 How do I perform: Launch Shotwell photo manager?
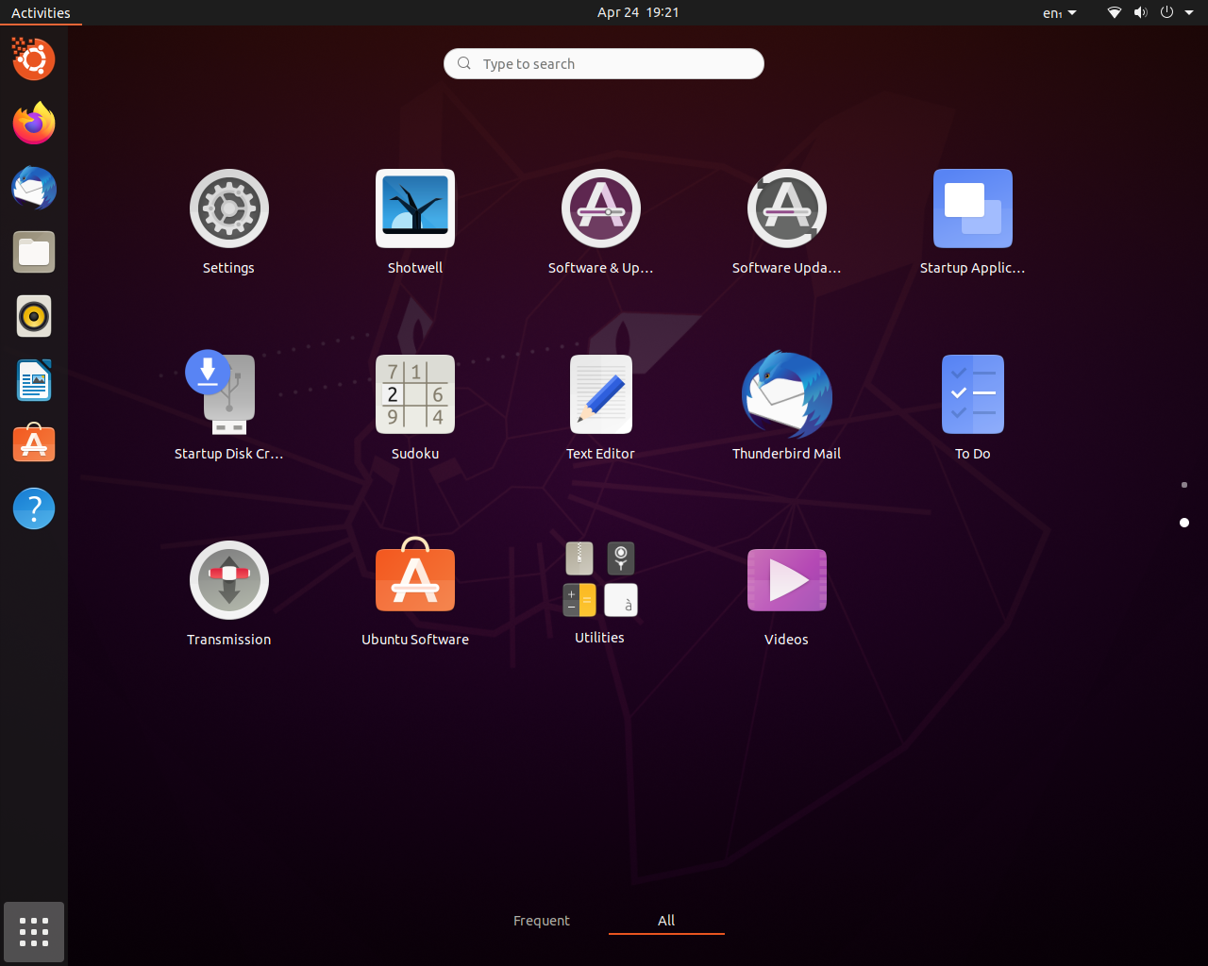(x=415, y=223)
